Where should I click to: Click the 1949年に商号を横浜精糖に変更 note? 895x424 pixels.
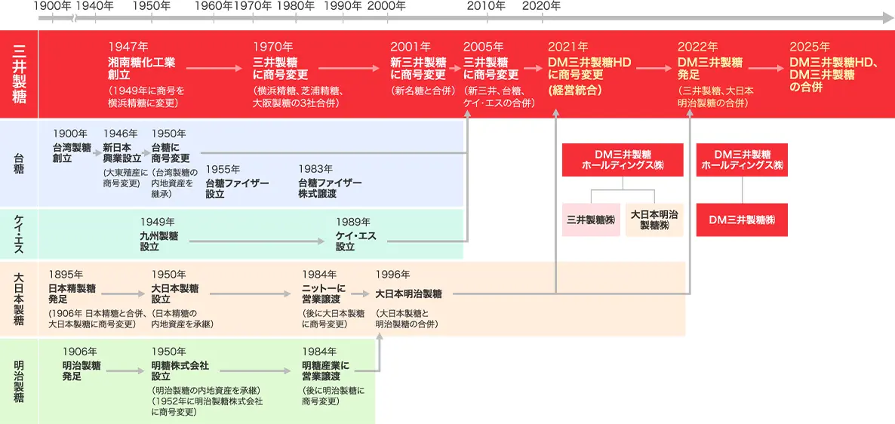click(146, 97)
